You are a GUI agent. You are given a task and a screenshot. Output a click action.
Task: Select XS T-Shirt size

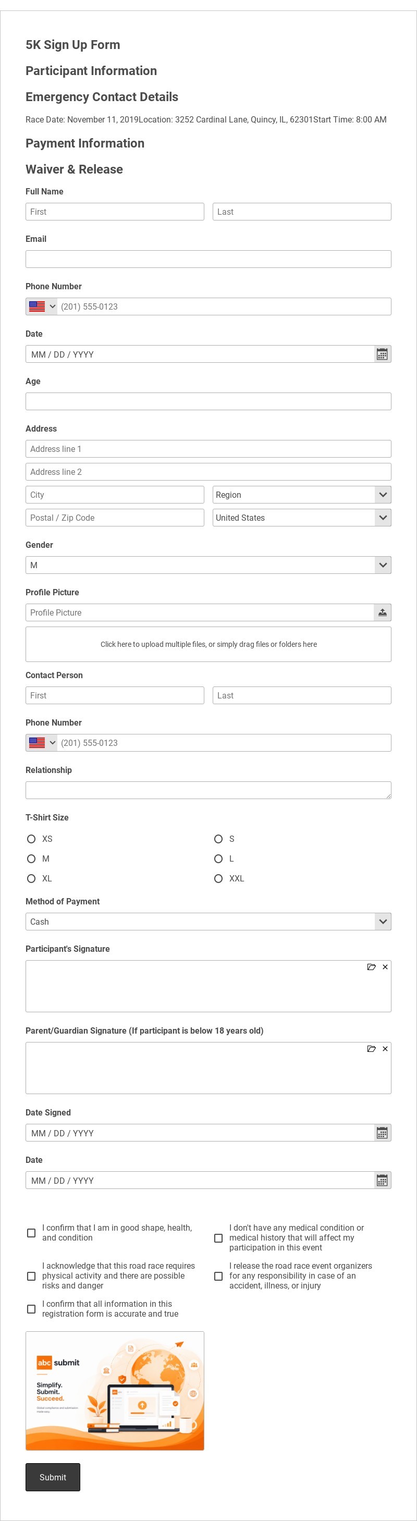[31, 839]
